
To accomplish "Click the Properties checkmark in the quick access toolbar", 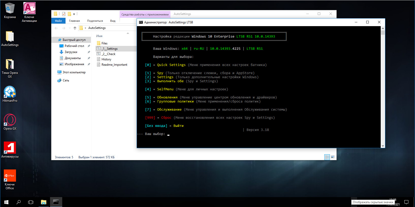I will pyautogui.click(x=64, y=14).
